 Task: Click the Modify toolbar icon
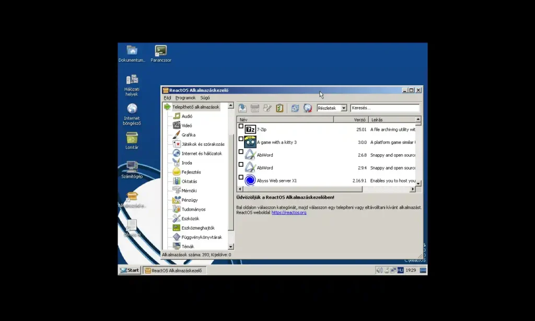(267, 108)
